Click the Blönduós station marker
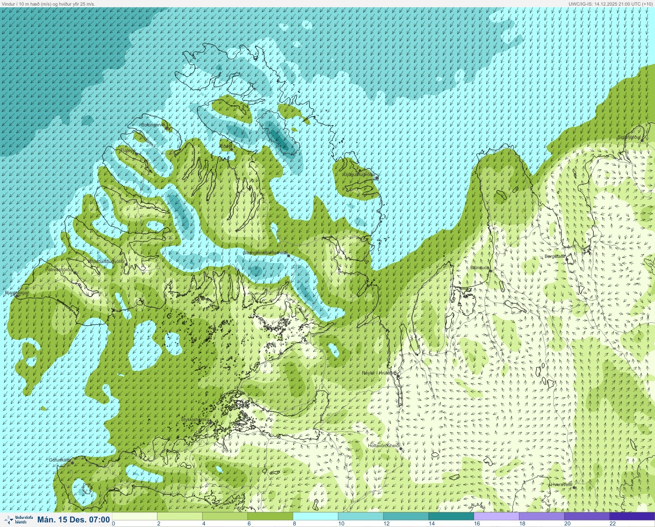Image resolution: width=655 pixels, height=527 pixels. (490, 271)
